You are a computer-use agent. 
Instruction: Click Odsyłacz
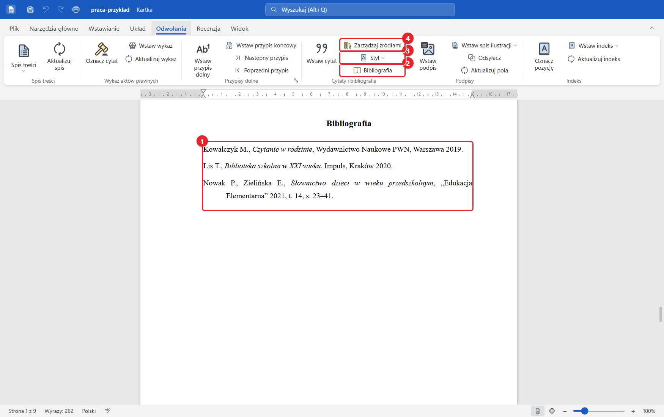point(485,58)
